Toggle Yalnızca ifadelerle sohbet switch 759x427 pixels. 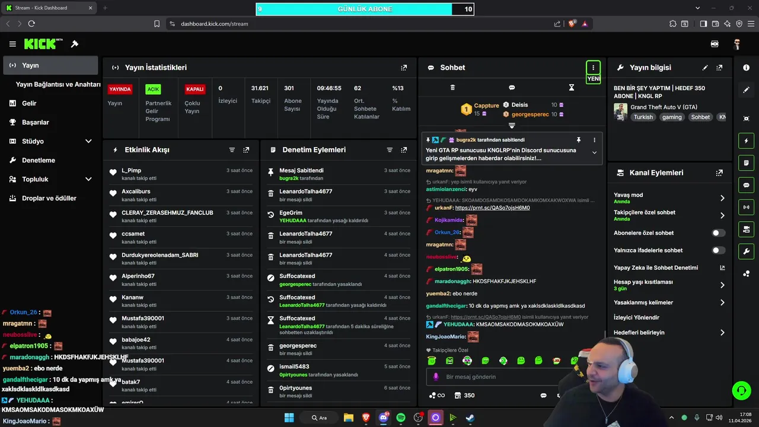[x=719, y=250]
